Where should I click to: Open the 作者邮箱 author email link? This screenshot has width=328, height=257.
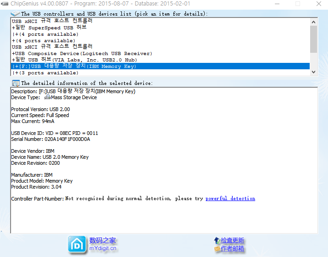pos(232,249)
